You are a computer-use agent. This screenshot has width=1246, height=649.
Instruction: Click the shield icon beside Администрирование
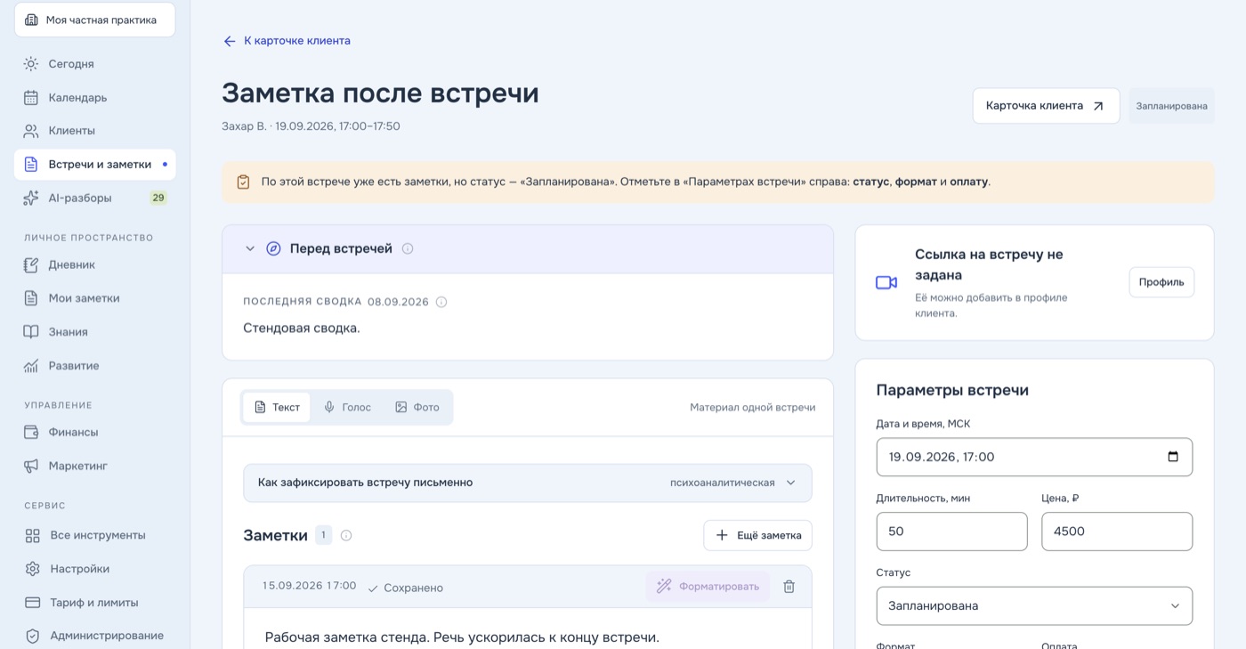coord(33,636)
